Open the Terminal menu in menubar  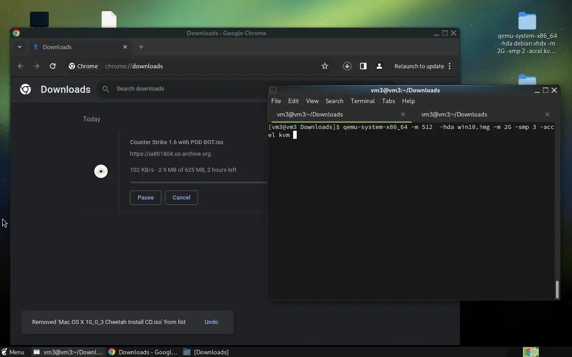pos(362,101)
